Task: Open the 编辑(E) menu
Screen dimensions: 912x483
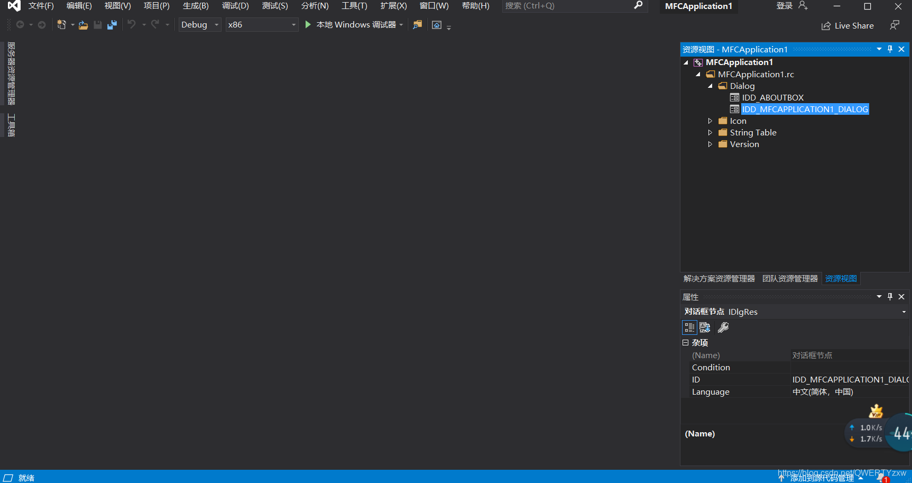Action: click(79, 6)
